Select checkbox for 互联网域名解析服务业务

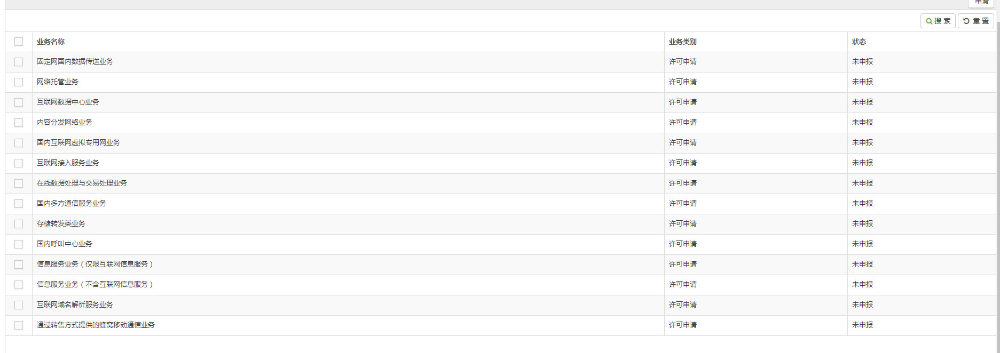(19, 305)
